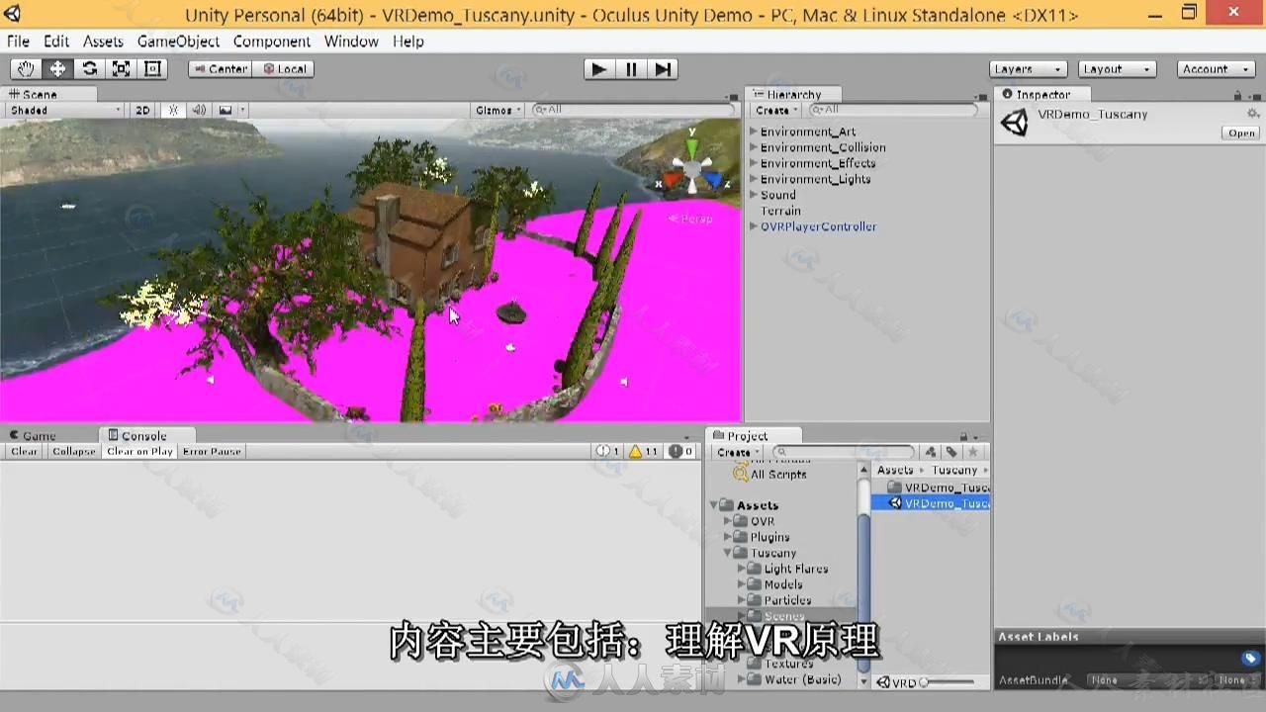Open the Assets menu
Viewport: 1266px width, 712px height.
[103, 41]
